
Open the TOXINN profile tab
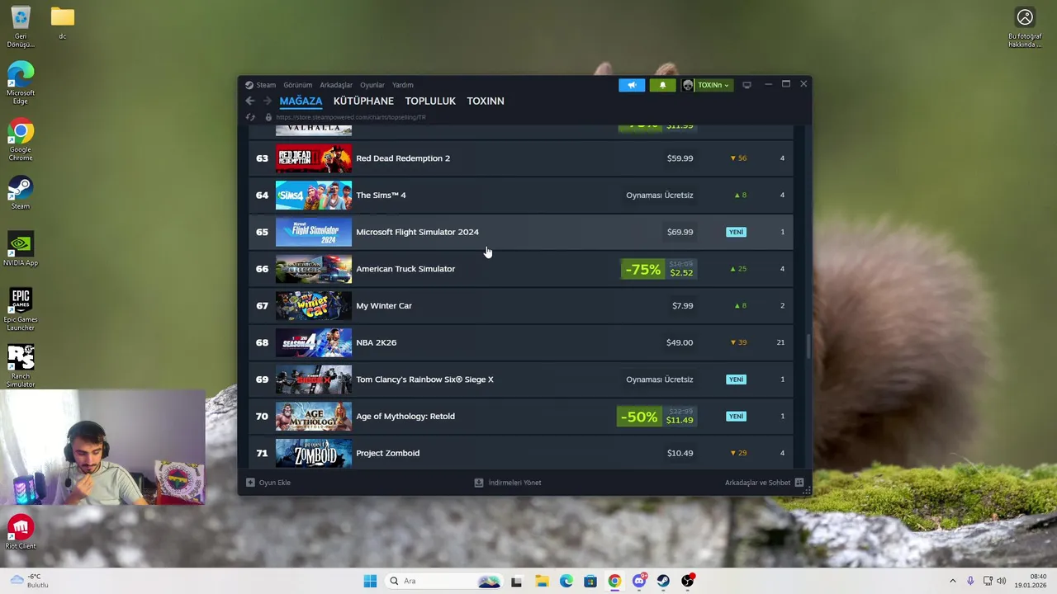pyautogui.click(x=486, y=101)
